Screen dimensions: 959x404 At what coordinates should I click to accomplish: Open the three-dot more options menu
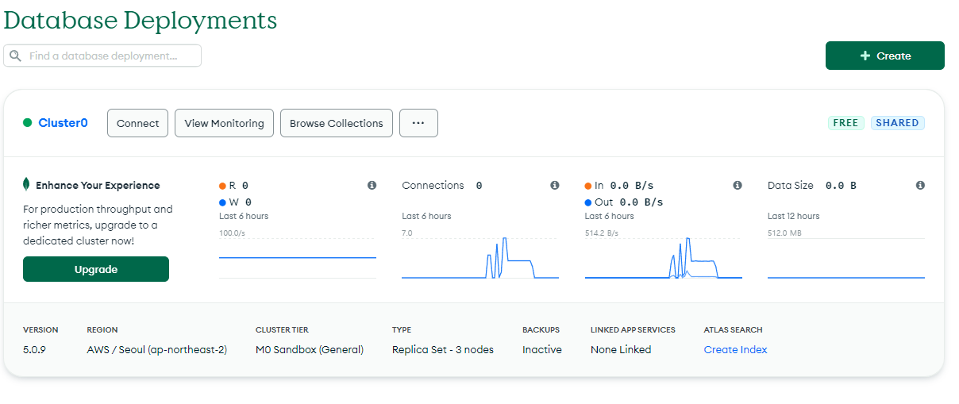pyautogui.click(x=418, y=123)
